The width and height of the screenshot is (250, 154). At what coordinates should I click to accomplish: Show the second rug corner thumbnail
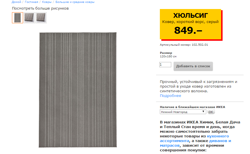coord(29,18)
